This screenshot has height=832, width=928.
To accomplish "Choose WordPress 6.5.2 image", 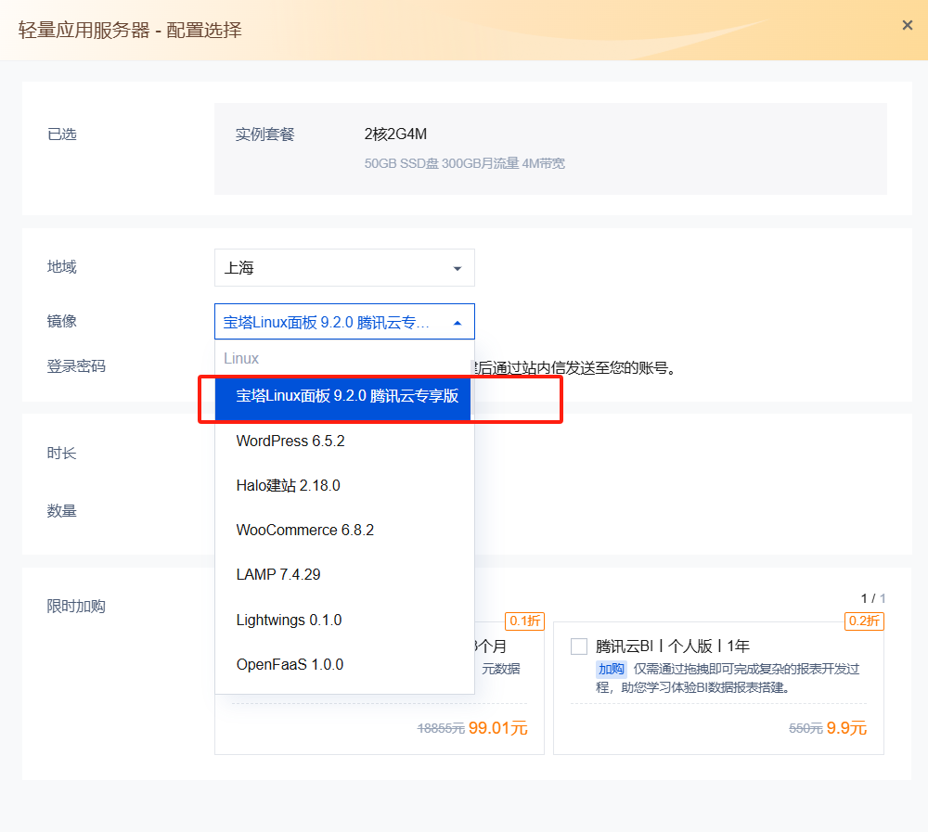I will tap(344, 442).
